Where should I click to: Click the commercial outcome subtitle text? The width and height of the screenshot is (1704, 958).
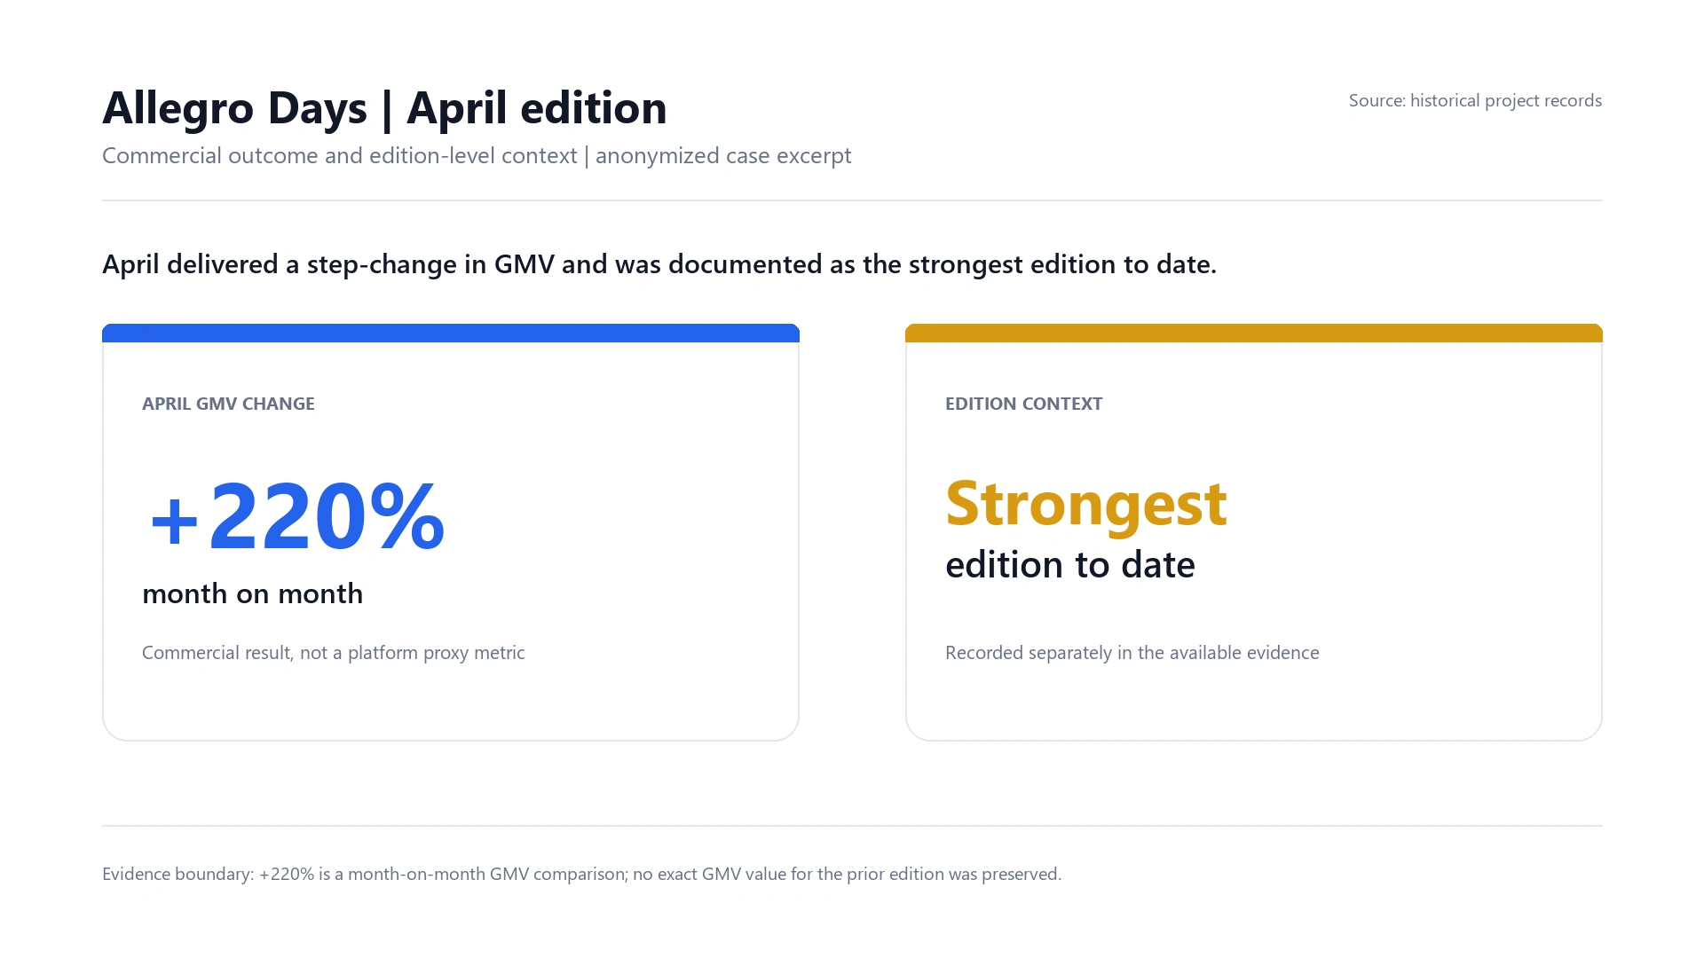[477, 156]
